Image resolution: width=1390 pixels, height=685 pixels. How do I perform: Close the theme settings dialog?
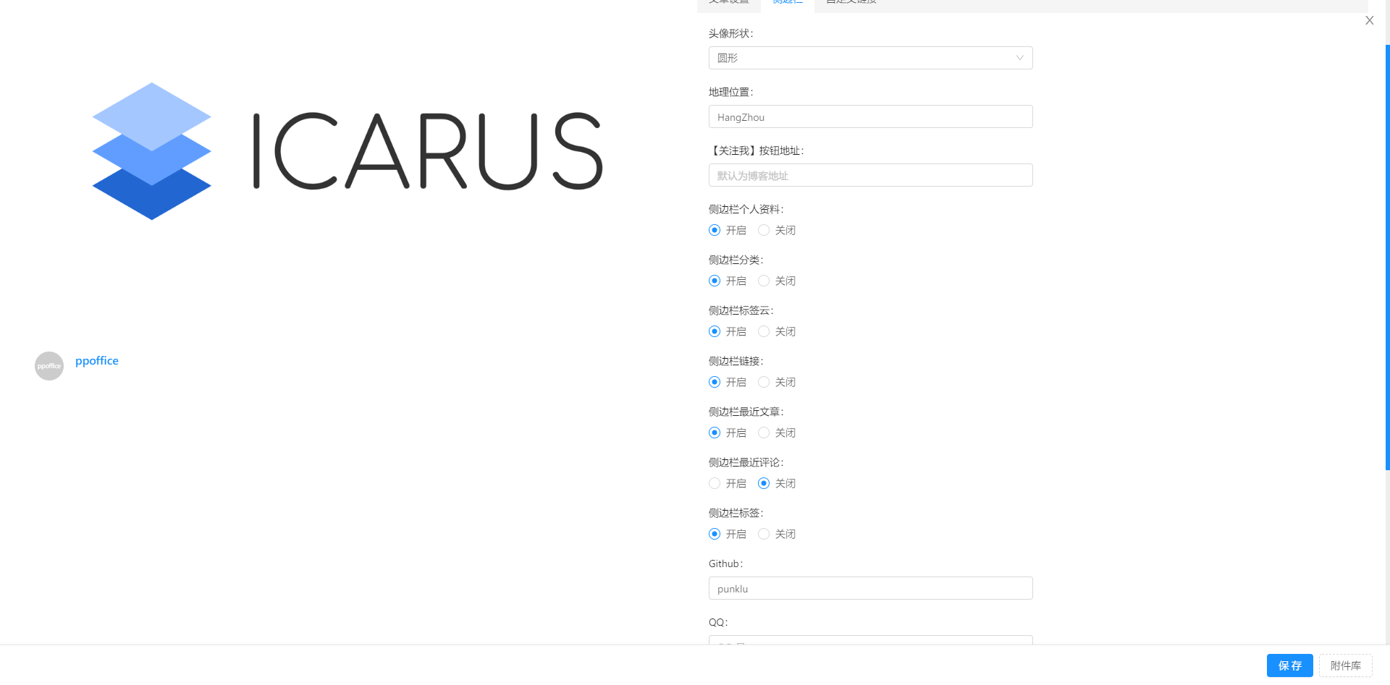tap(1369, 20)
